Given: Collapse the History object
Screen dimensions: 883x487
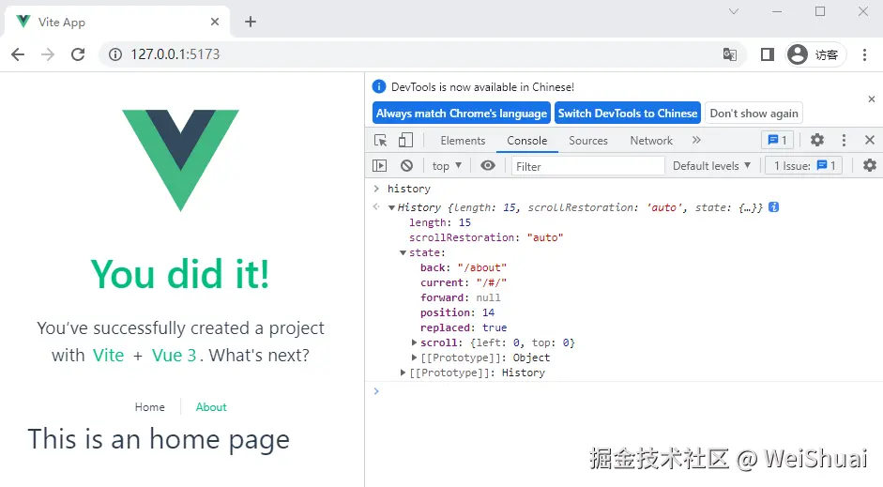Looking at the screenshot, I should point(391,207).
